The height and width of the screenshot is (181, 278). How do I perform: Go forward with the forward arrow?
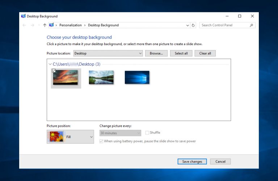tap(33, 25)
